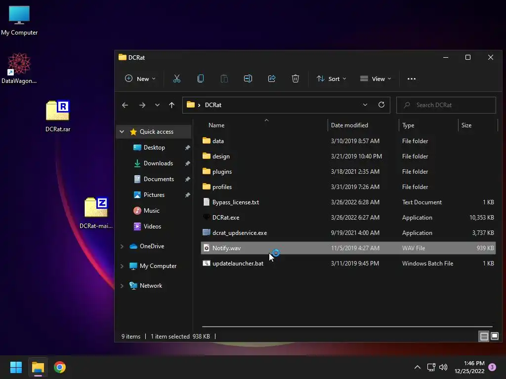Select the plugins folder row

pos(348,171)
